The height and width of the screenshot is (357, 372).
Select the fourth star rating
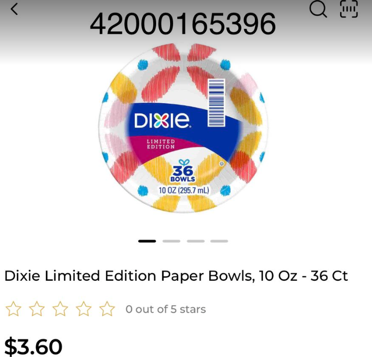point(84,309)
